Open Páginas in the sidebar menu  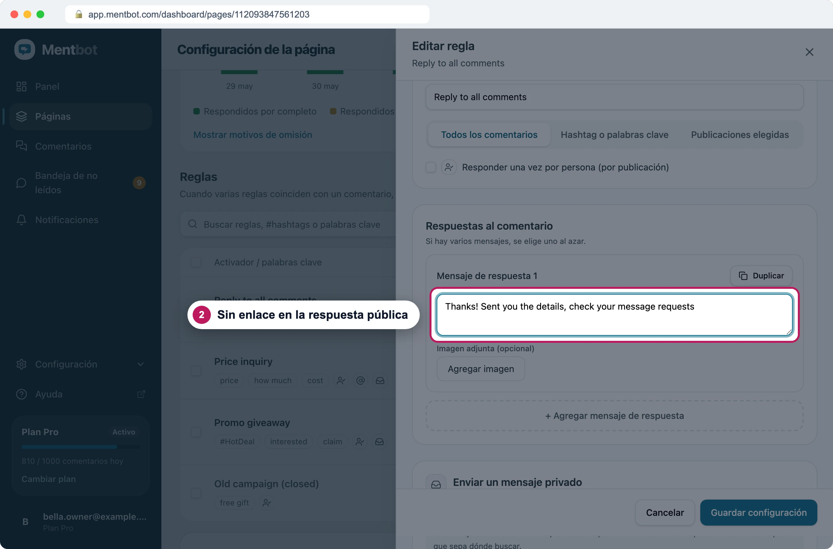81,116
